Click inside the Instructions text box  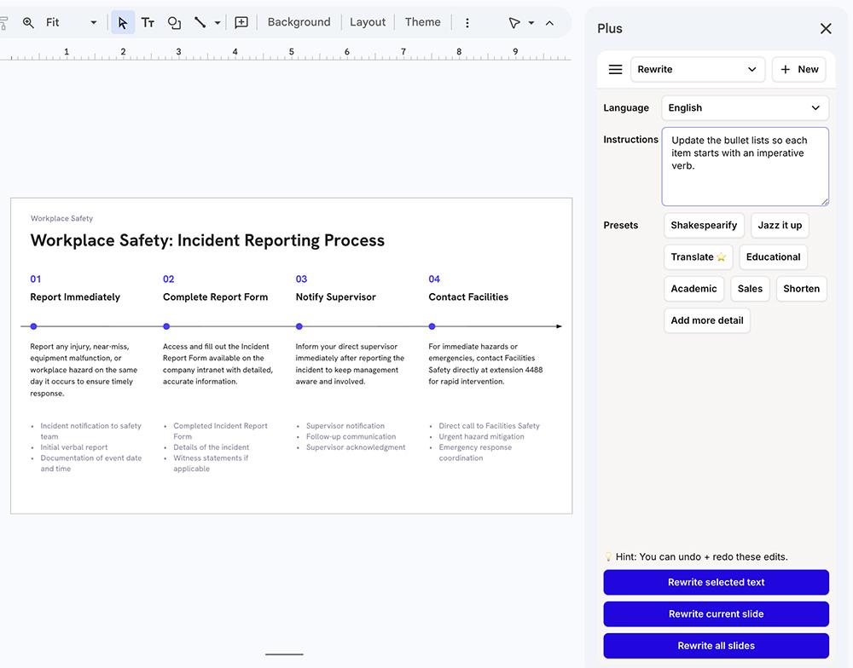[x=745, y=166]
